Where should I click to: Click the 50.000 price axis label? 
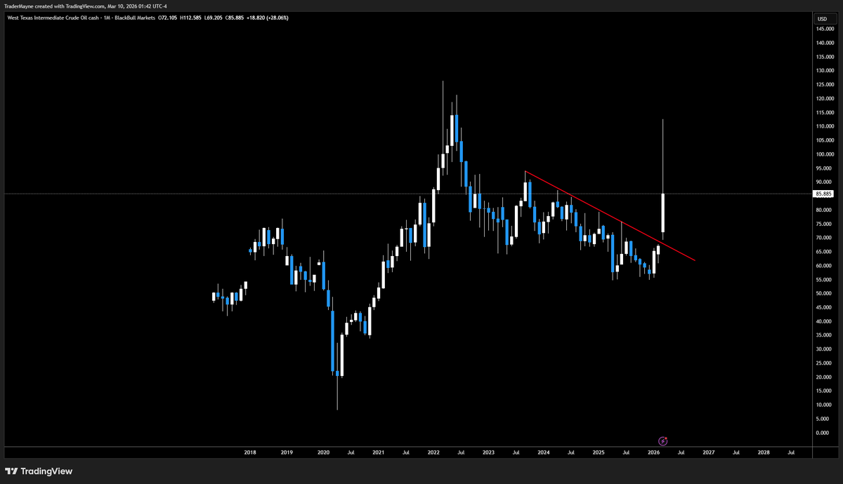tap(824, 293)
